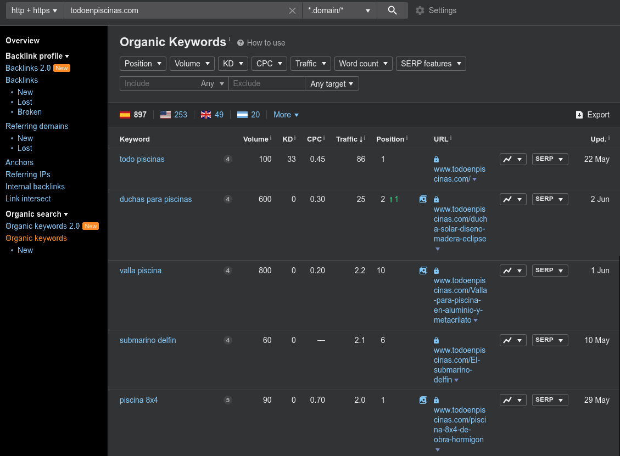
Task: Click SERP features image icon for valla piscina
Action: [x=423, y=271]
